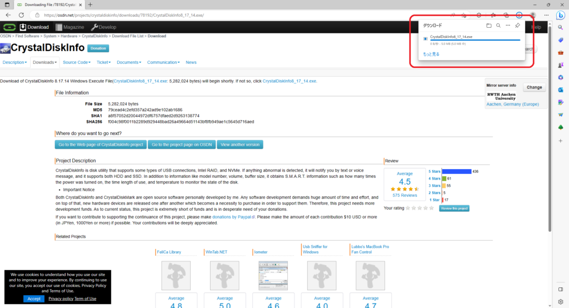The width and height of the screenshot is (569, 308).
Task: Open Aachen, Germany (Europe) mirror link
Action: point(512,104)
